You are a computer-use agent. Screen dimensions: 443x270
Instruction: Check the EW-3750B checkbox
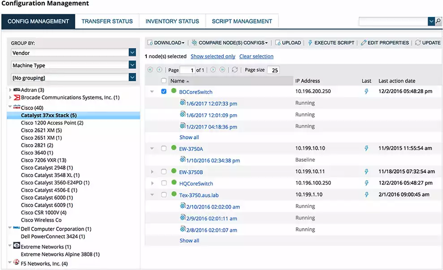pos(164,171)
